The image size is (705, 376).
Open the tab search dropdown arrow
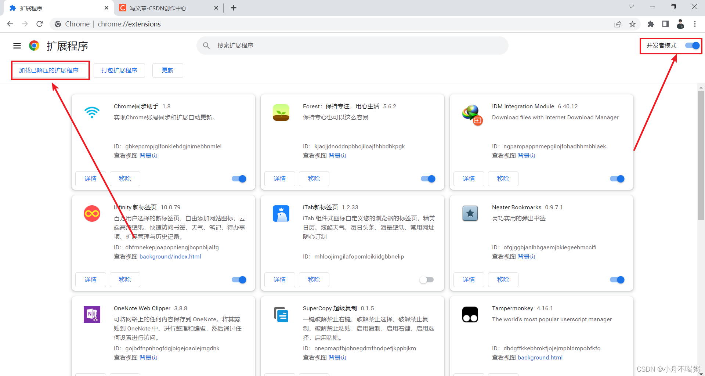631,7
